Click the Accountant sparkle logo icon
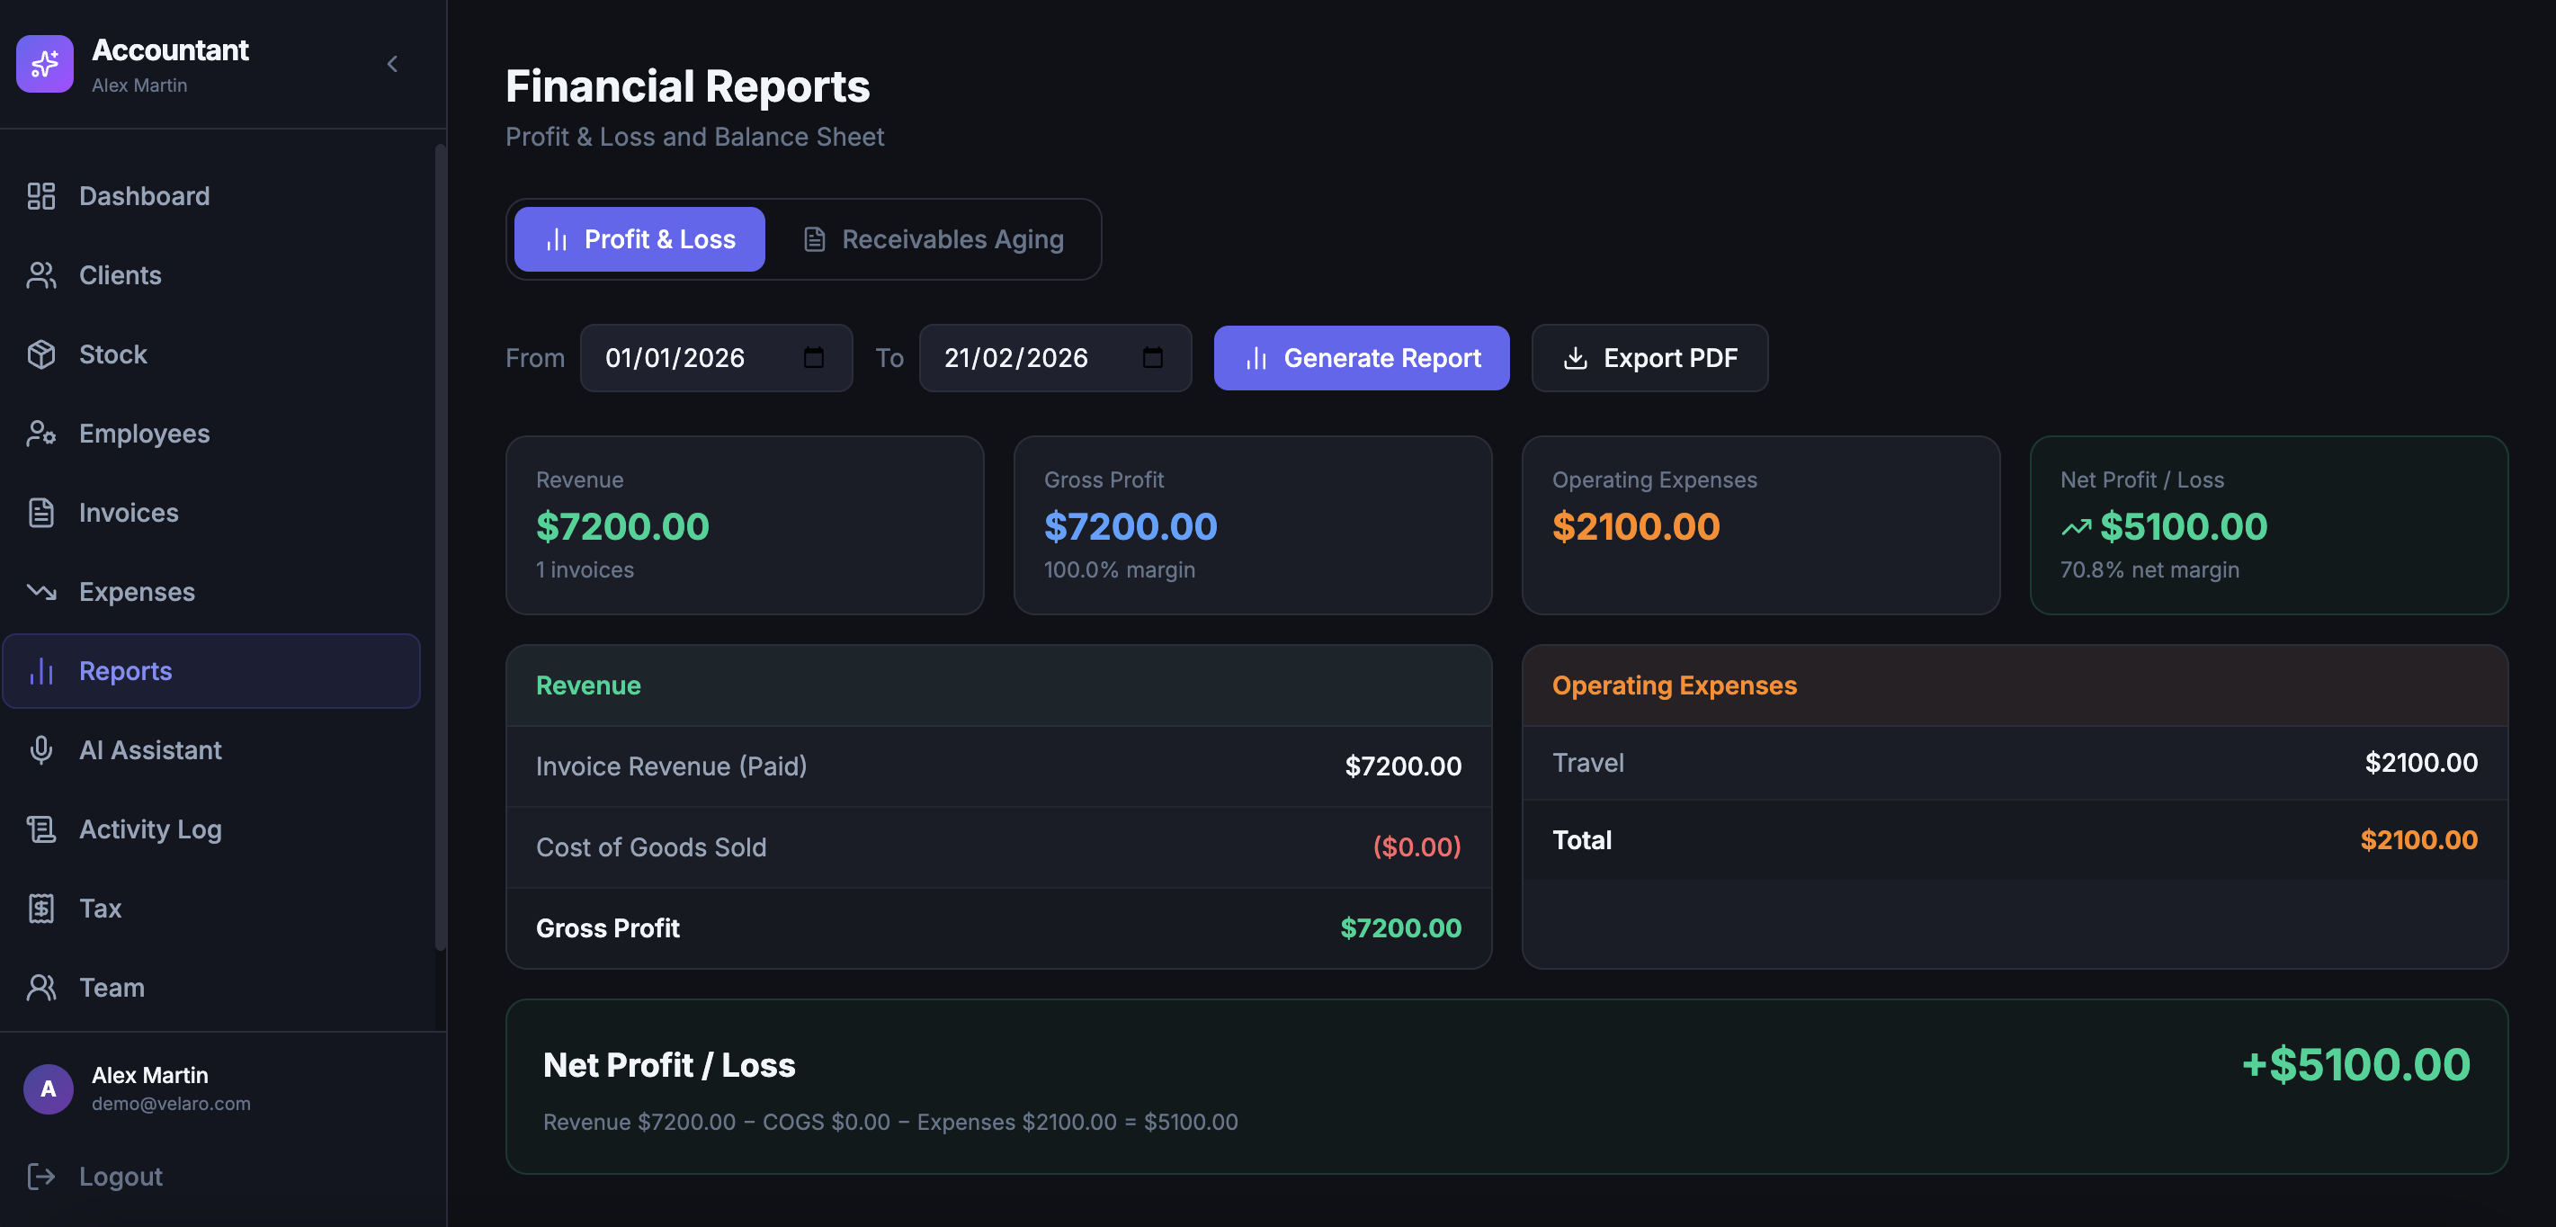The width and height of the screenshot is (2556, 1227). [x=45, y=65]
